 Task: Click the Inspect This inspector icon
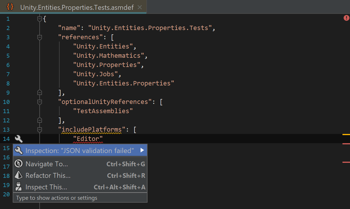coord(19,187)
